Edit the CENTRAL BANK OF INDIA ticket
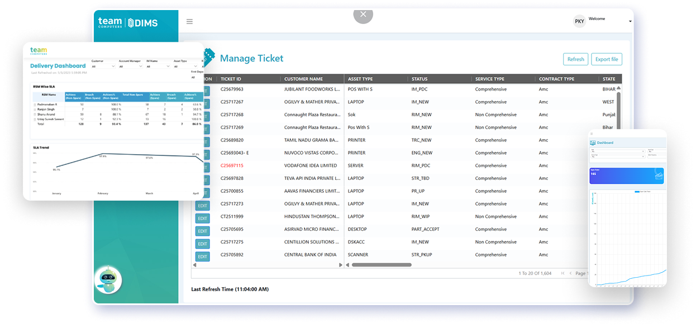Screen dimensions: 696x328 point(202,256)
